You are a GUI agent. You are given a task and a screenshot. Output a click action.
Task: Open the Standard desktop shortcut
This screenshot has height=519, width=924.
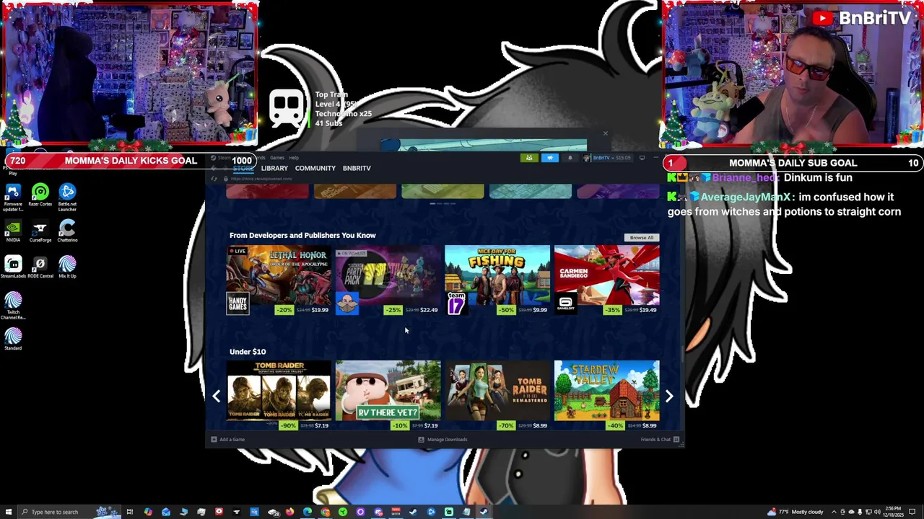point(13,340)
